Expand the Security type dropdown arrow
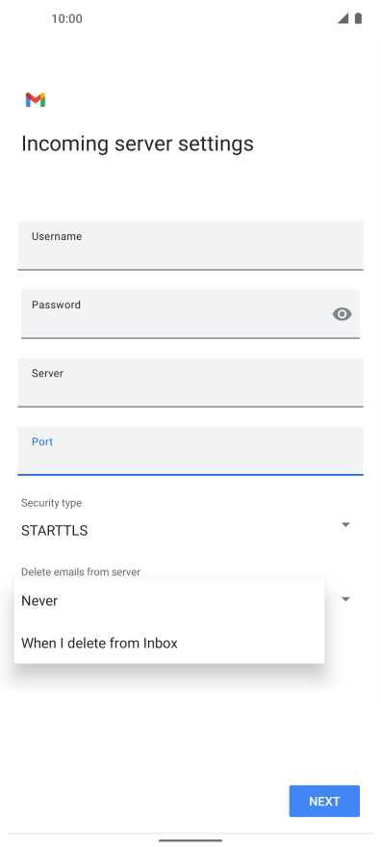The image size is (381, 847). 346,524
